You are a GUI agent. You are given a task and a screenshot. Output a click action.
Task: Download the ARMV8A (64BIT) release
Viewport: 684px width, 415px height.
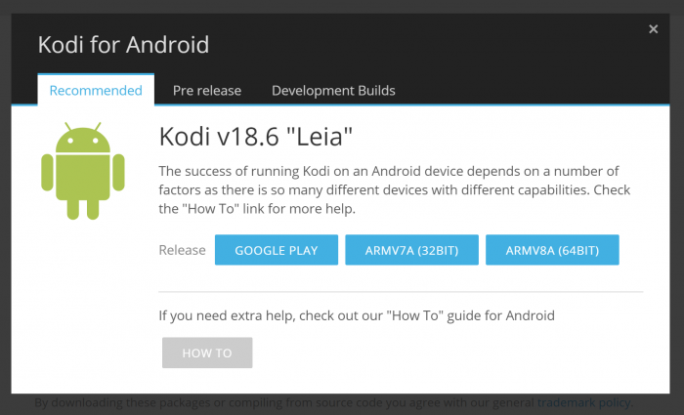[552, 250]
